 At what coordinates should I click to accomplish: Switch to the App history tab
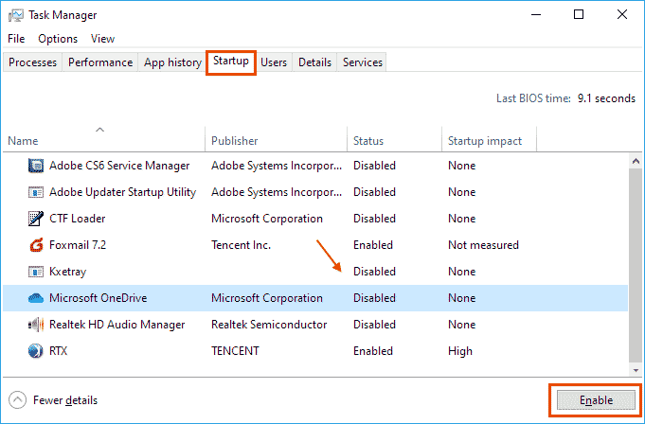point(172,62)
